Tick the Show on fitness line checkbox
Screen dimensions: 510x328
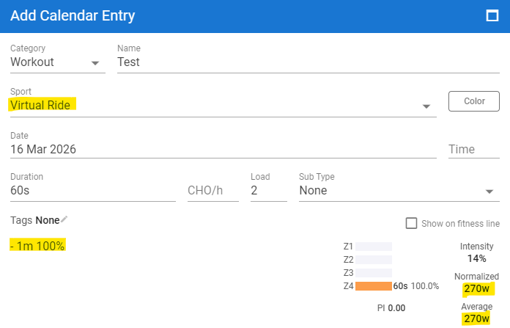[x=412, y=223]
